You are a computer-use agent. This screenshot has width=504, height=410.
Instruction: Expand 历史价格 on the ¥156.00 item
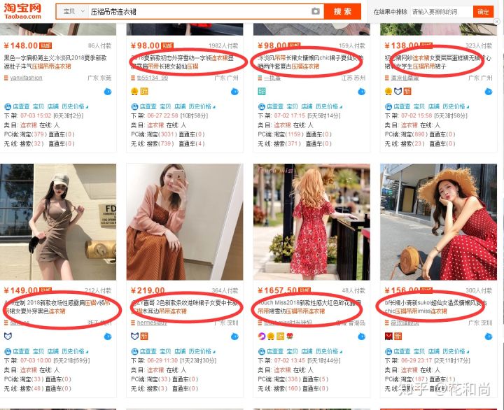tap(456, 351)
